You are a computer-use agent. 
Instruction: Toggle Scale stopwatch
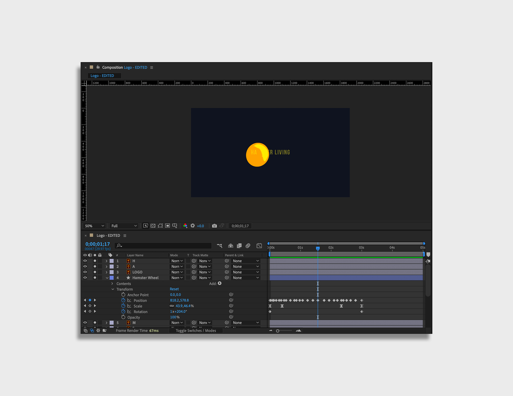(x=123, y=306)
